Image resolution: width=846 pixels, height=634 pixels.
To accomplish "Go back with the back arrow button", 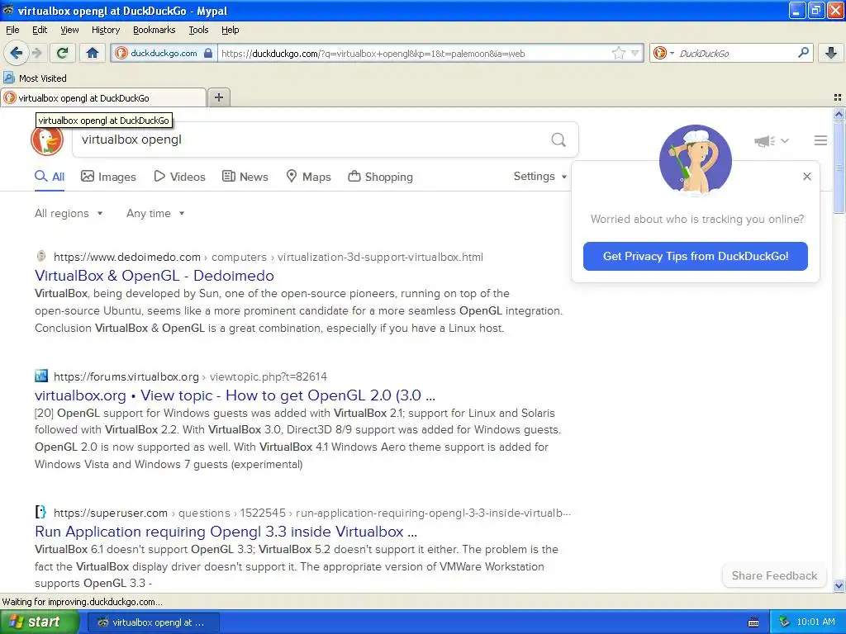I will 17,53.
